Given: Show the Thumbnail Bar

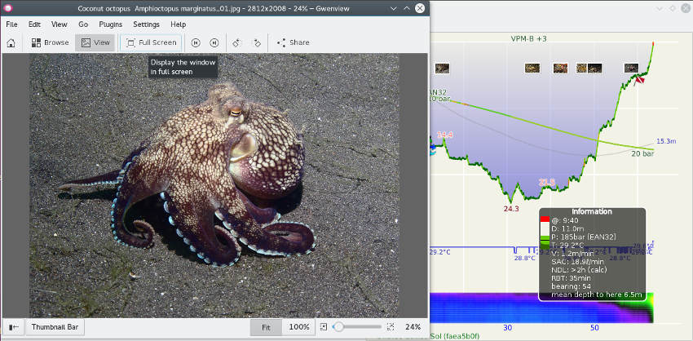Looking at the screenshot, I should [55, 327].
